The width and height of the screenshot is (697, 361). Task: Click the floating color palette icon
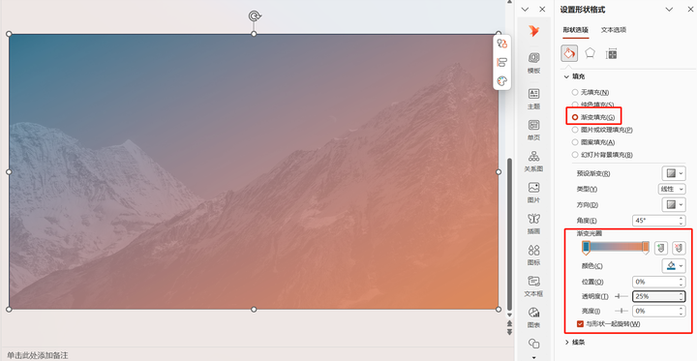tap(501, 81)
